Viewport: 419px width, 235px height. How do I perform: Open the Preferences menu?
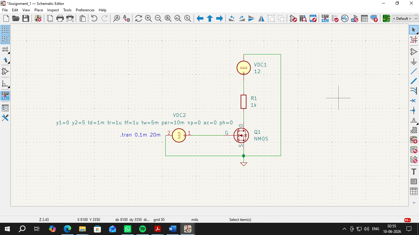point(85,10)
